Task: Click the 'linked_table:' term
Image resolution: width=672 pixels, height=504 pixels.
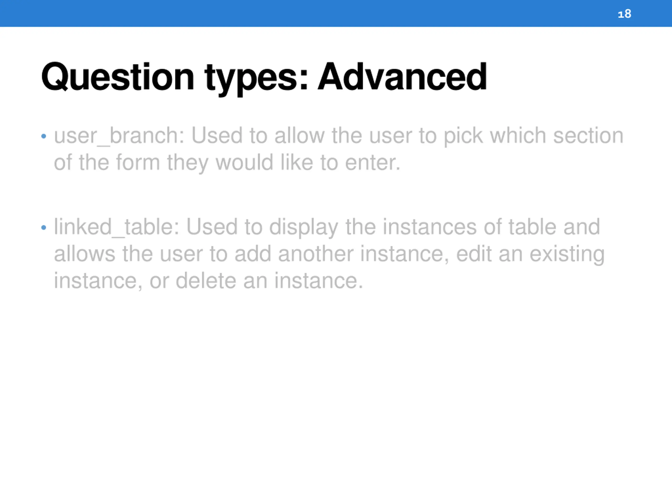Action: (x=117, y=227)
